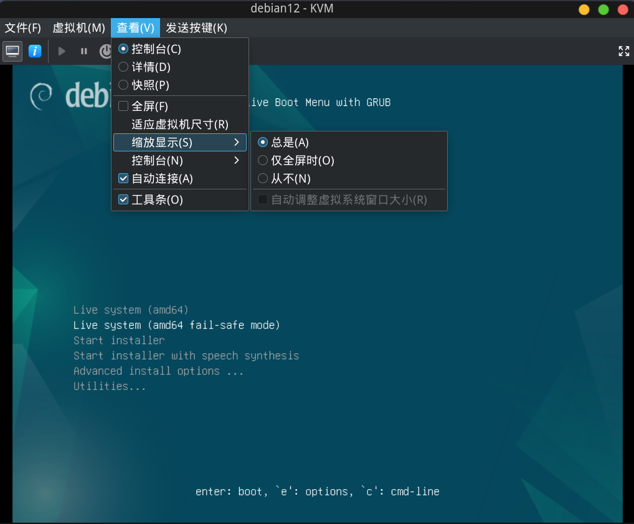634x524 pixels.
Task: Open the 虚拟机(M) menu
Action: (x=78, y=28)
